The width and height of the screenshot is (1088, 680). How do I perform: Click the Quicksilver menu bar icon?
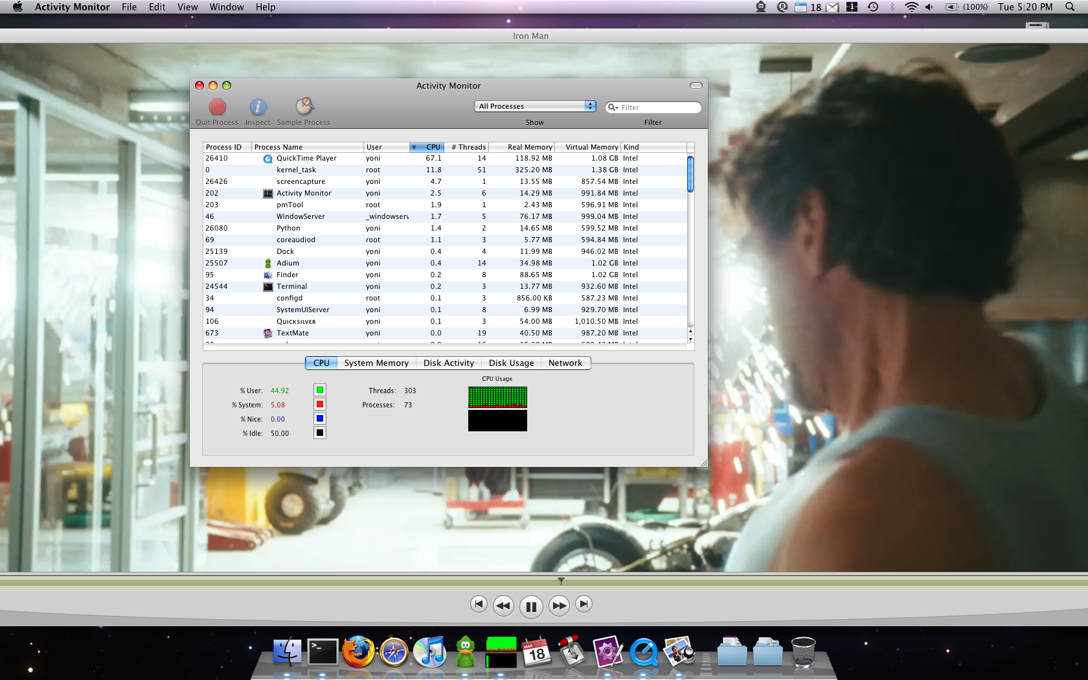click(782, 7)
